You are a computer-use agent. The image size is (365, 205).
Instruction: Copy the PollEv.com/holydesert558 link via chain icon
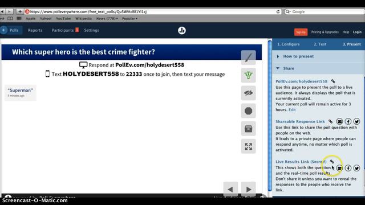tap(333, 81)
